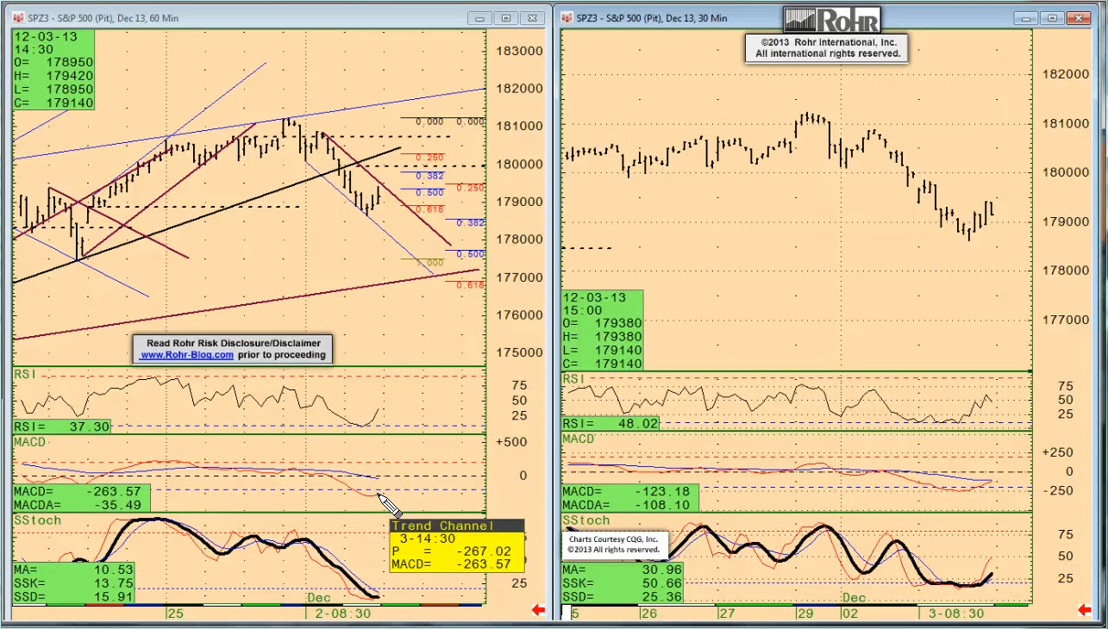Click the 30 Min chart window icon

[x=567, y=17]
